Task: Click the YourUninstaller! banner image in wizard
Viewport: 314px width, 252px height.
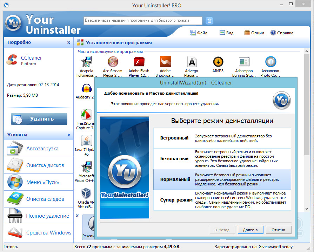Action: (x=125, y=168)
